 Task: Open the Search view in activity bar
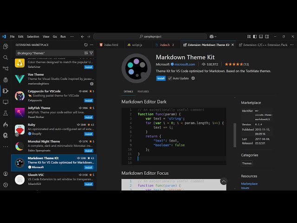coord(6,58)
